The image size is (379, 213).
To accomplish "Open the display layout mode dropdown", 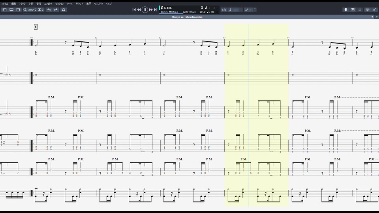I will tap(41, 9).
